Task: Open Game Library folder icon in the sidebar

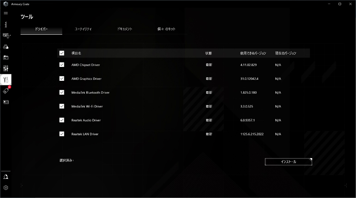Action: [6, 58]
